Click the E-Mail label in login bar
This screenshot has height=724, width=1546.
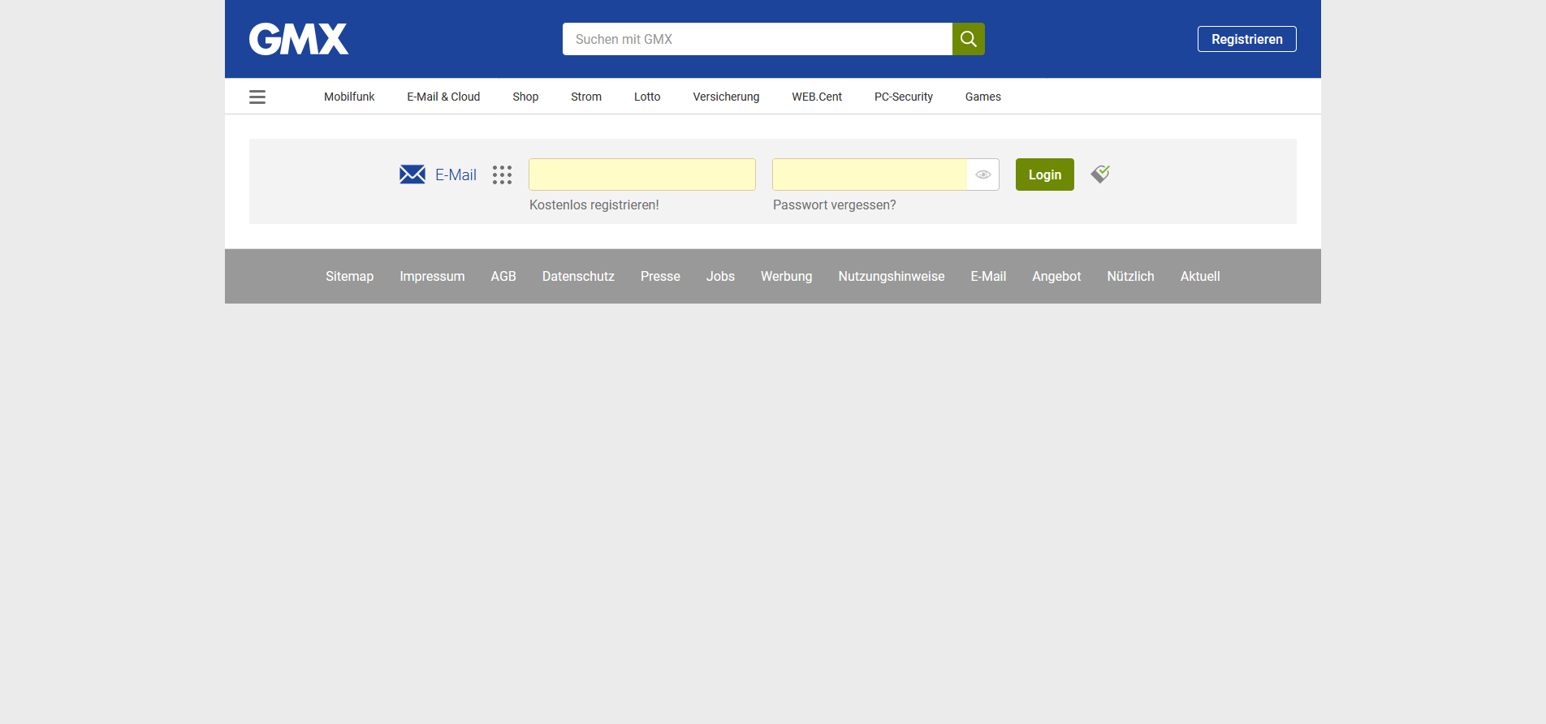click(x=456, y=175)
